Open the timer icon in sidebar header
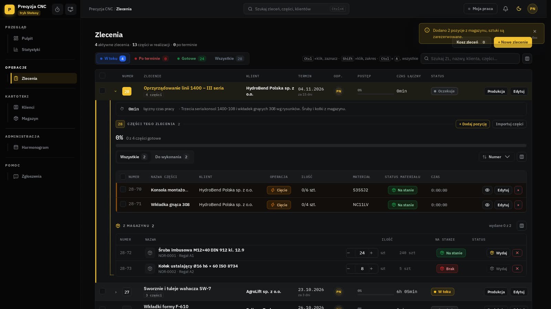The image size is (551, 309). tap(57, 9)
